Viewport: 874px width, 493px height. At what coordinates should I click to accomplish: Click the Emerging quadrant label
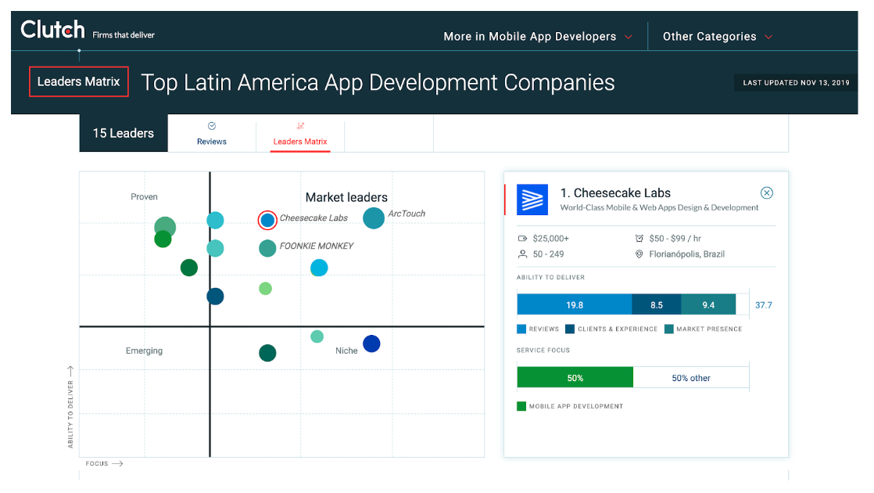tap(144, 351)
